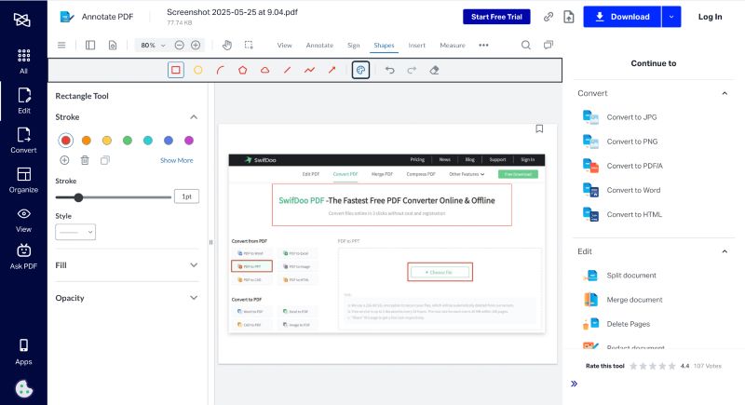Collapse the Stroke section
The height and width of the screenshot is (405, 745).
[x=194, y=117]
